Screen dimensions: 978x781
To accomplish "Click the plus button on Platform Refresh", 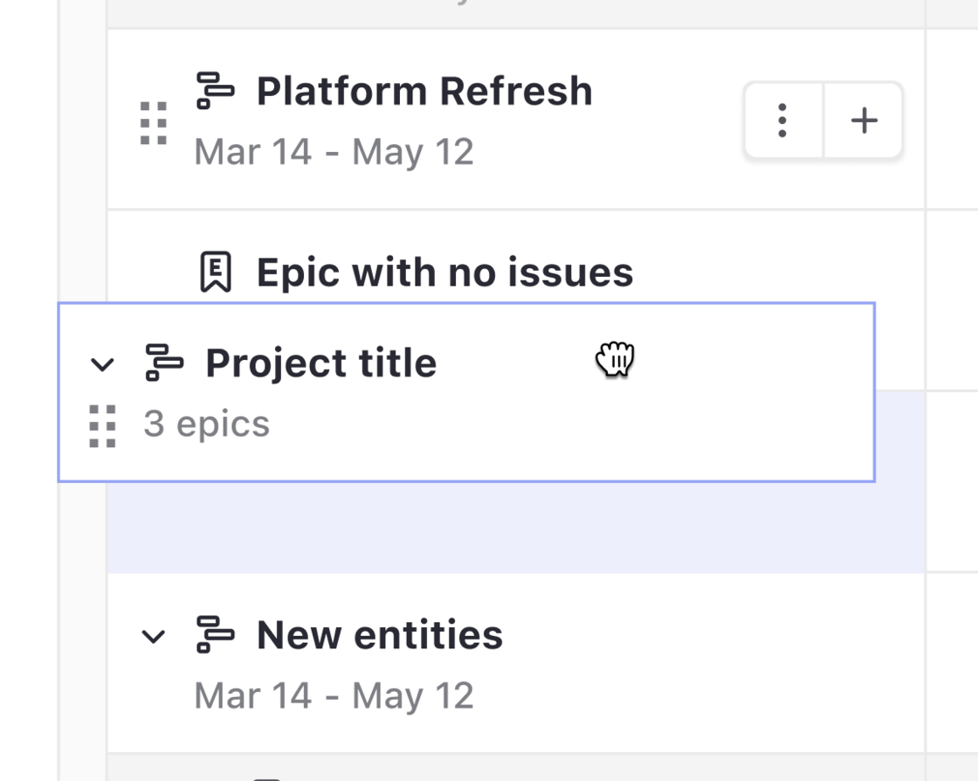I will click(x=864, y=120).
